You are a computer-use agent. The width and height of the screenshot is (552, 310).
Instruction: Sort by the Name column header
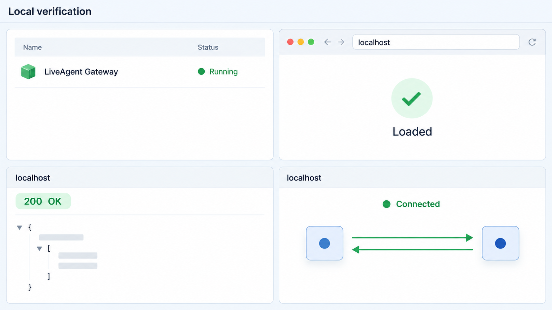(32, 47)
